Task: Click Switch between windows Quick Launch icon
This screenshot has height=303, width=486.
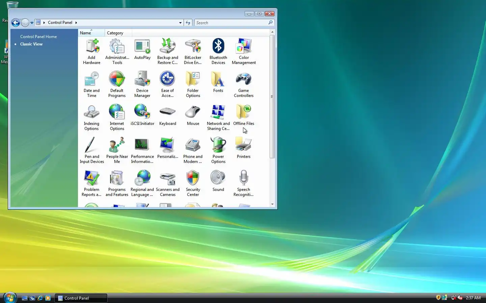Action: [32, 298]
